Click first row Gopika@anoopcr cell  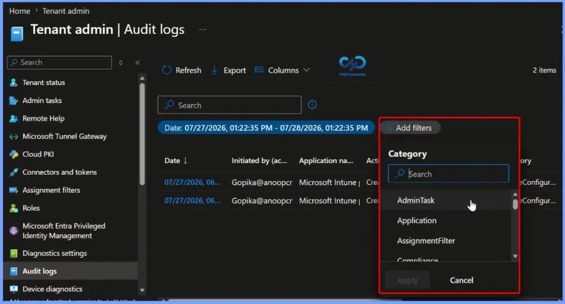[262, 183]
